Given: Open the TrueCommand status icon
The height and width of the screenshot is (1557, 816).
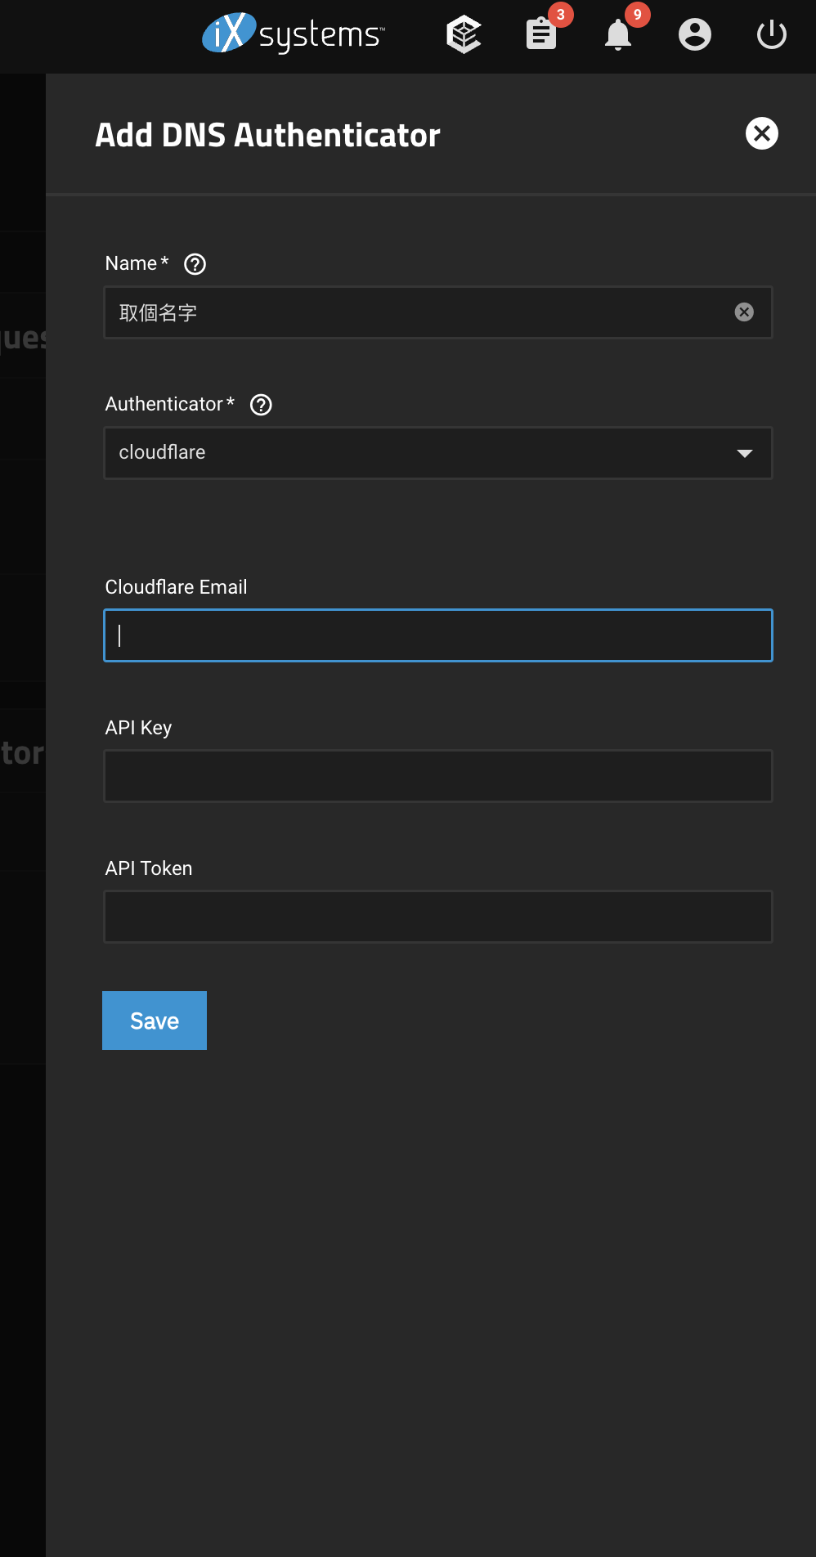Looking at the screenshot, I should [x=464, y=34].
